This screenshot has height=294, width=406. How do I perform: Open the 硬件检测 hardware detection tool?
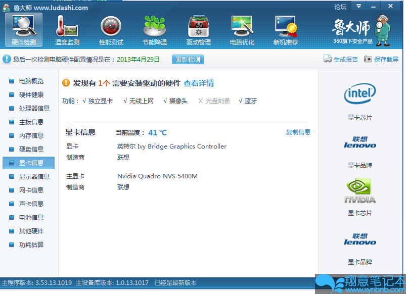pos(24,30)
